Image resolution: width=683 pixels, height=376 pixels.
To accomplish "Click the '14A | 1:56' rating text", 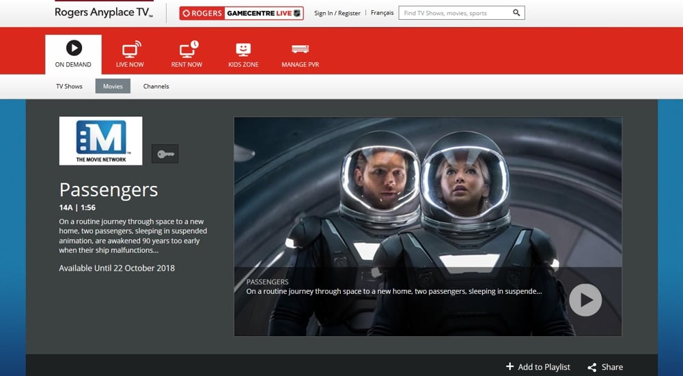I will 77,208.
